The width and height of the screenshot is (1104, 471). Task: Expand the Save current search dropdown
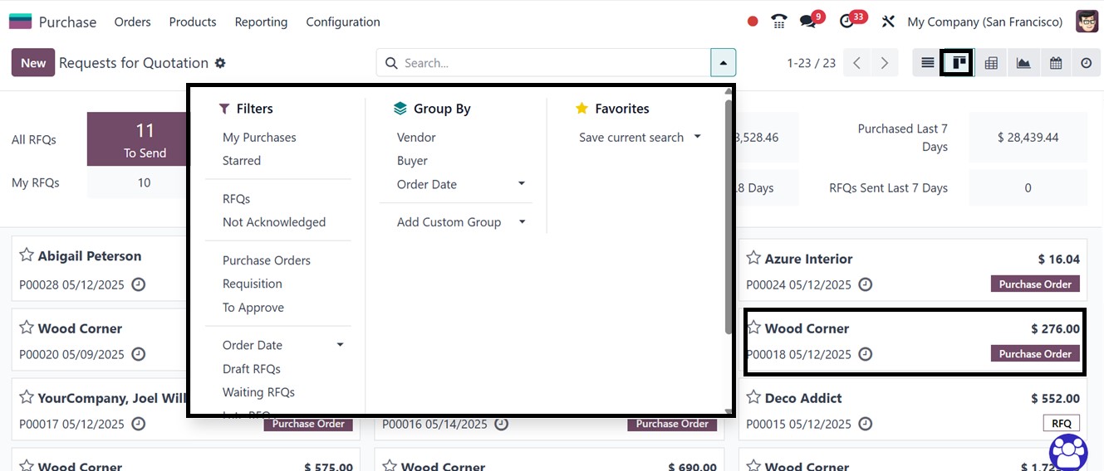tap(697, 137)
